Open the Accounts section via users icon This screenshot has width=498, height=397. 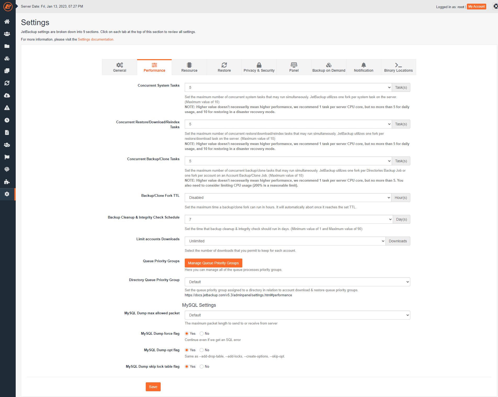7,34
